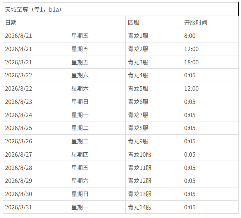Click the table title 天域至尊（专1，b1a）
Screen dimensions: 241x218
[x=33, y=10]
